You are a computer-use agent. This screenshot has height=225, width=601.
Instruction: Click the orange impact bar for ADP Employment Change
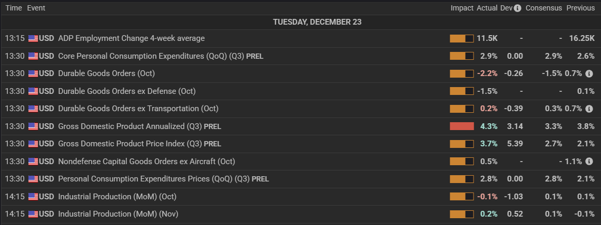(x=461, y=38)
